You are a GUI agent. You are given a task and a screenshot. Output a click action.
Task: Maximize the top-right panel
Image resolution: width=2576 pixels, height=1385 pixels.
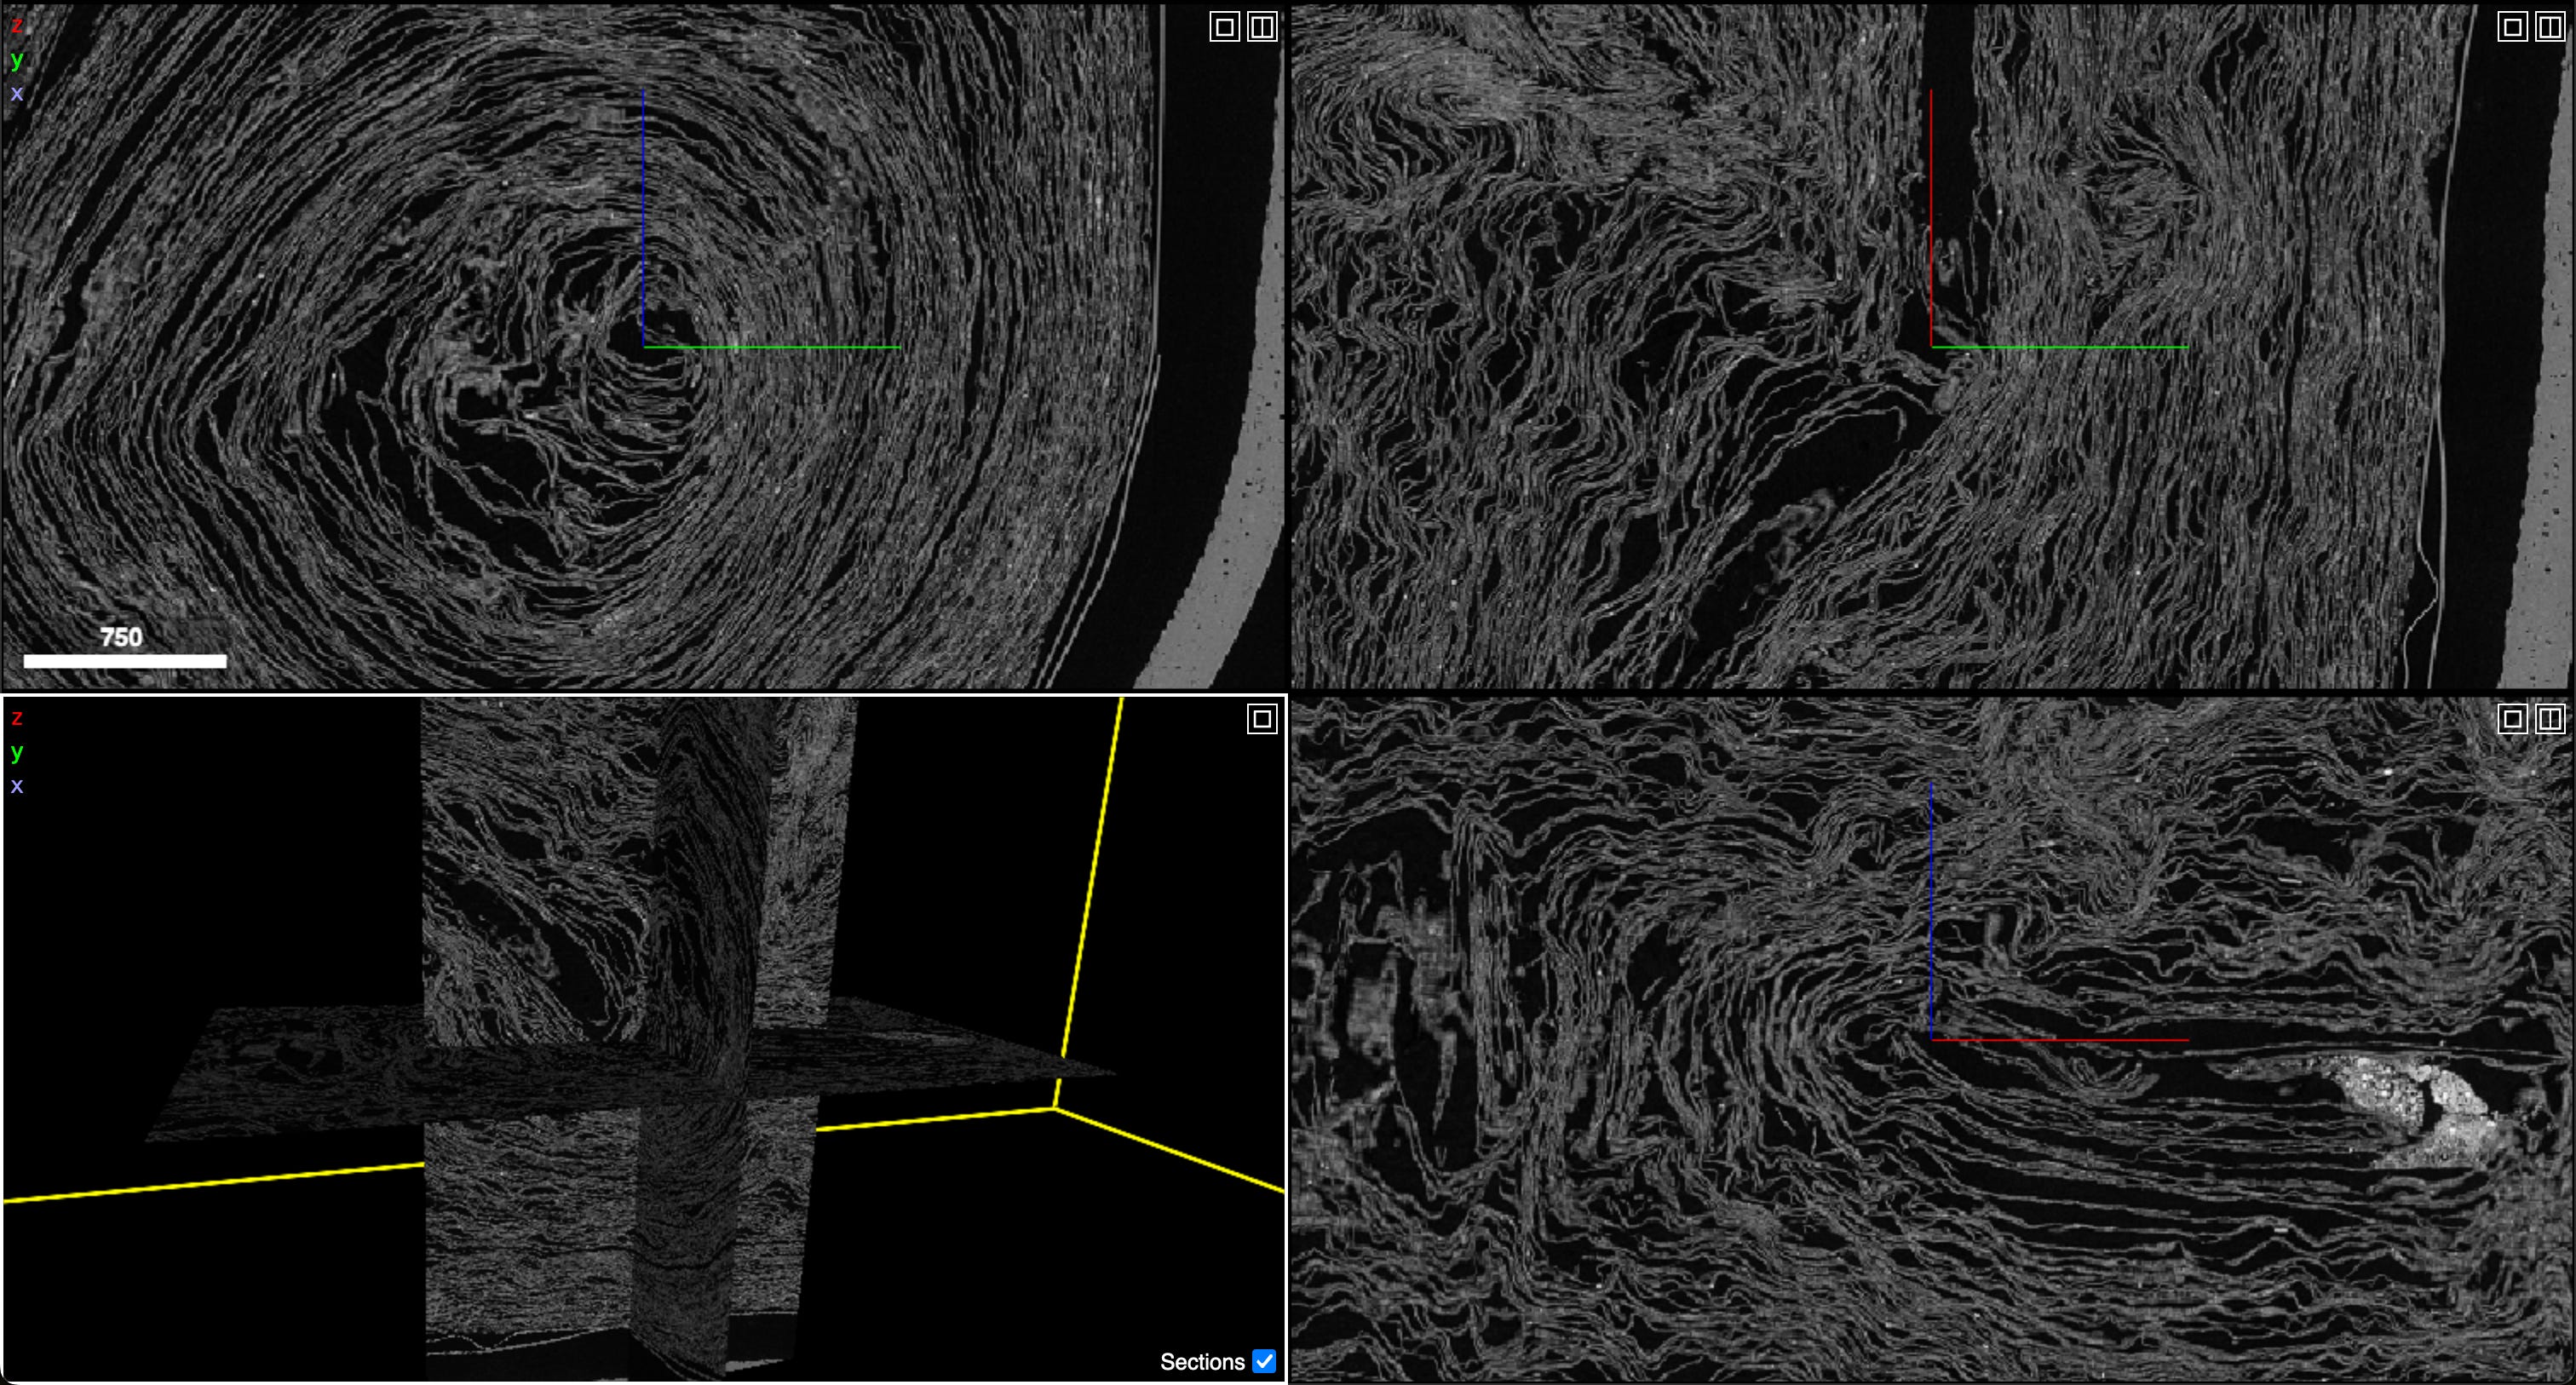click(x=2513, y=27)
